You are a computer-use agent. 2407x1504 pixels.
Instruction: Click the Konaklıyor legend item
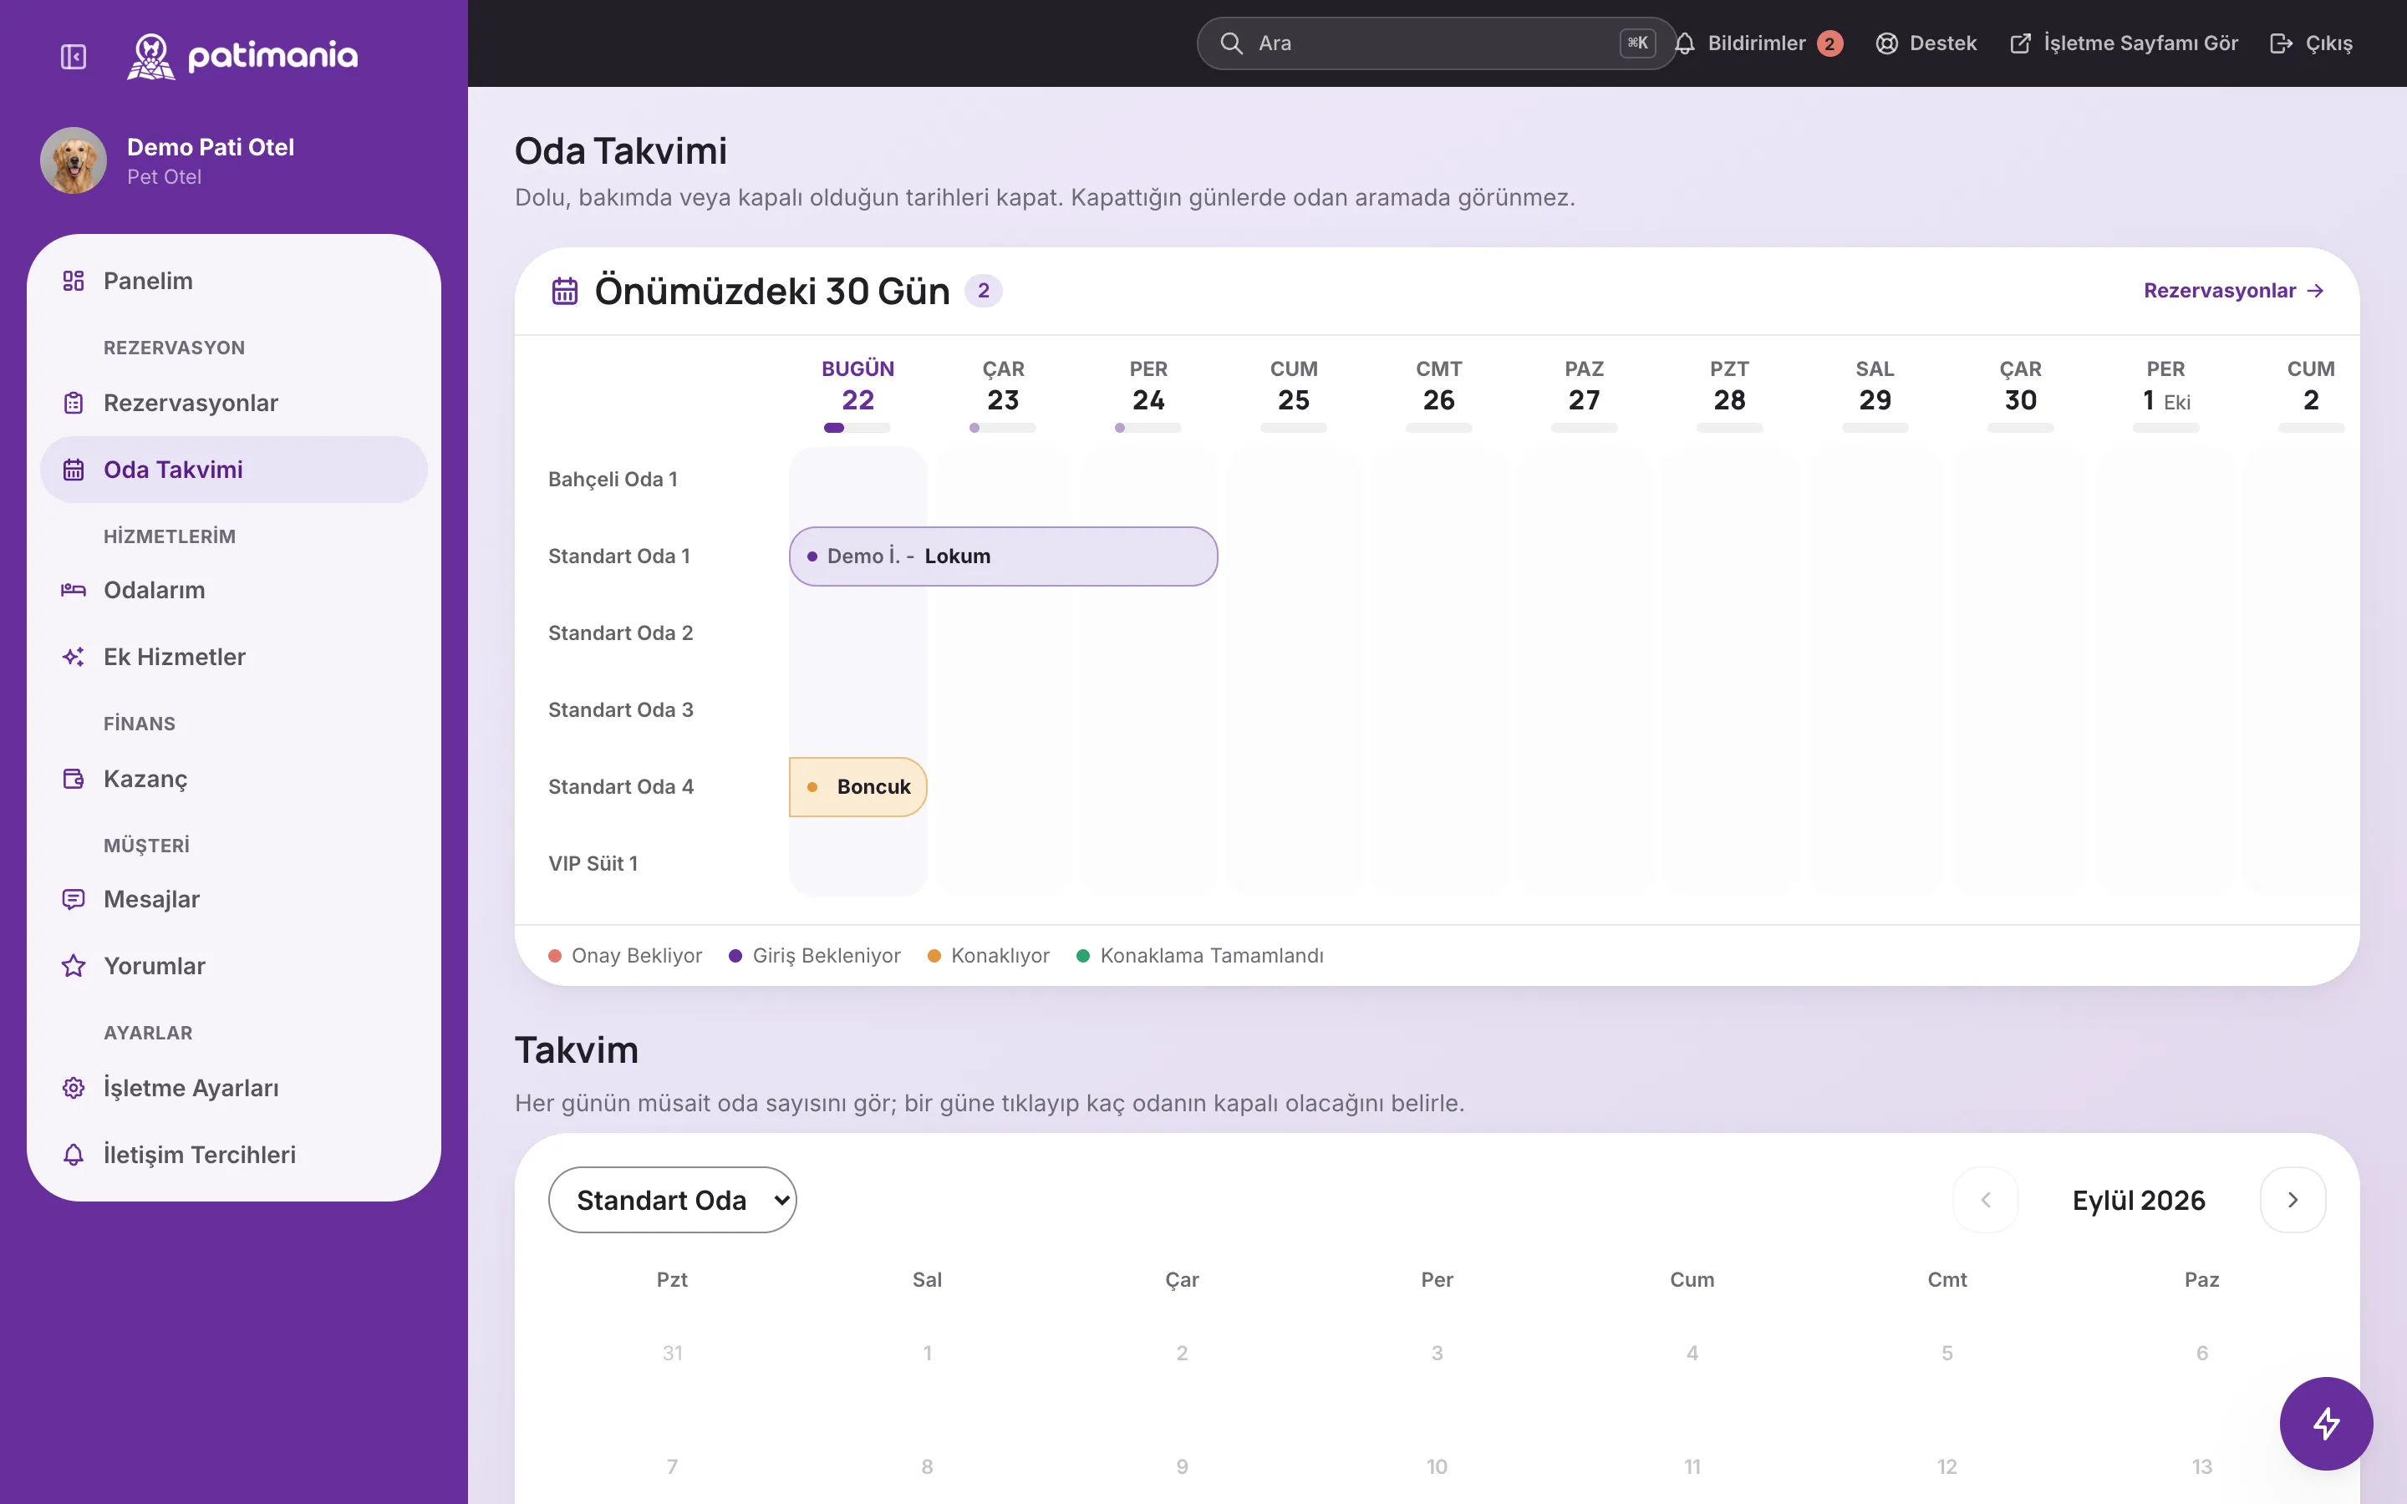click(x=988, y=956)
